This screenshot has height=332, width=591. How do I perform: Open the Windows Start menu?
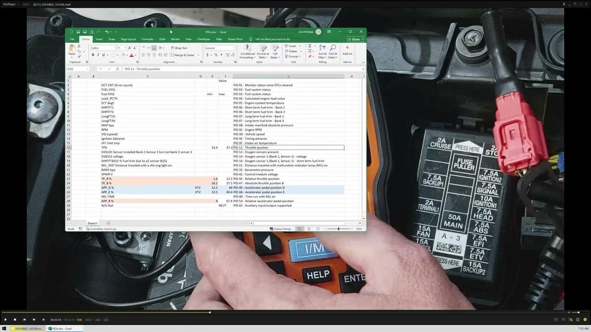tap(4, 329)
